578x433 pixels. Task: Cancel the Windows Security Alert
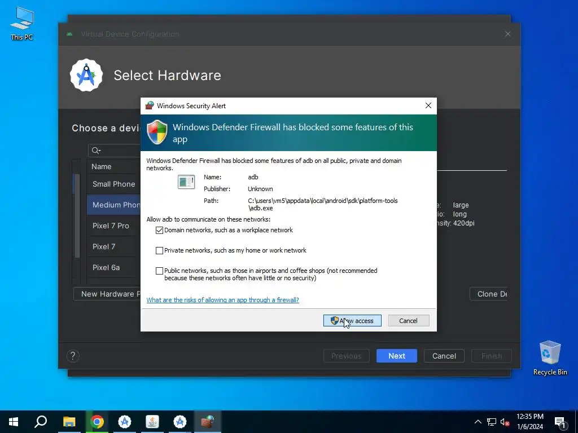click(x=409, y=321)
